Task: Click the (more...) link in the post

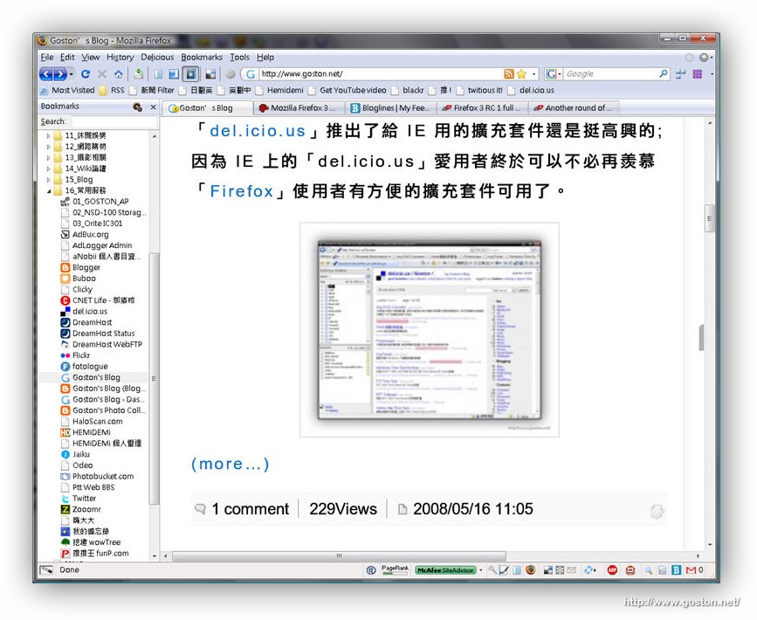Action: (231, 464)
